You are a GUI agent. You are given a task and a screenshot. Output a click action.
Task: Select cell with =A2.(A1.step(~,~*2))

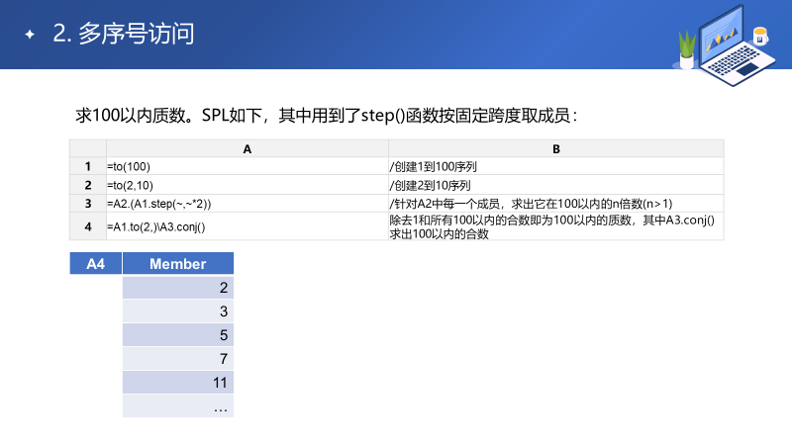[247, 204]
